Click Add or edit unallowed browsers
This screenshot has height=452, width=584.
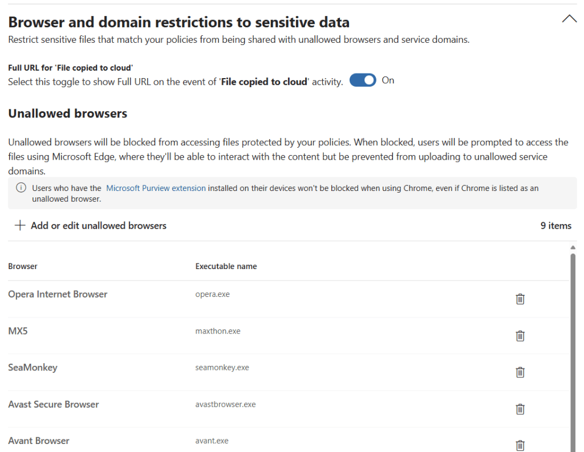[x=98, y=226]
